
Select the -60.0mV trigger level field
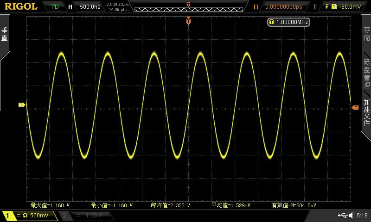(350, 7)
